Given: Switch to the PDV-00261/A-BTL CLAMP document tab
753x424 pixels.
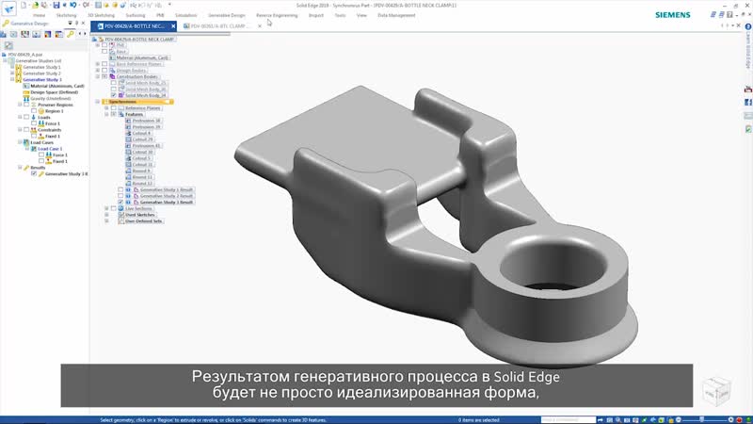Looking at the screenshot, I should [x=218, y=26].
